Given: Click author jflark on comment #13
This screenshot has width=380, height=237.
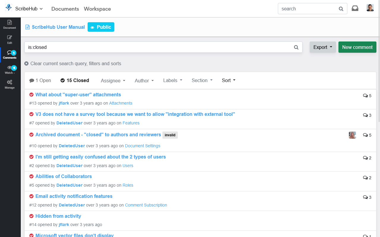Looking at the screenshot, I should [x=64, y=103].
